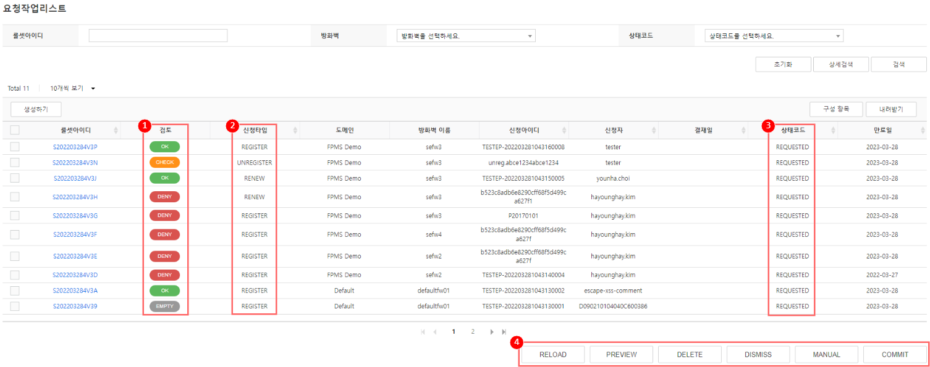This screenshot has width=930, height=367.
Task: Go to previous page pagination arrow
Action: point(435,332)
